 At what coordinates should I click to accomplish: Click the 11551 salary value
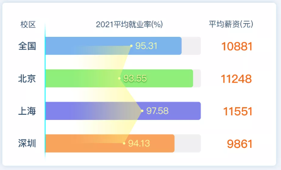tap(238, 111)
